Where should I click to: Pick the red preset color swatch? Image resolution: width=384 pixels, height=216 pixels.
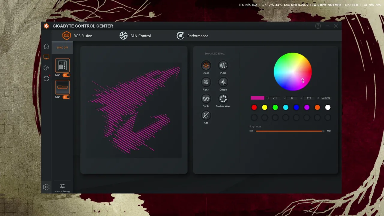point(254,107)
